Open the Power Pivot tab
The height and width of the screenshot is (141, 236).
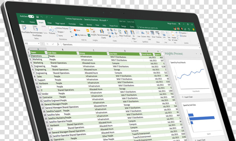[x=114, y=26]
